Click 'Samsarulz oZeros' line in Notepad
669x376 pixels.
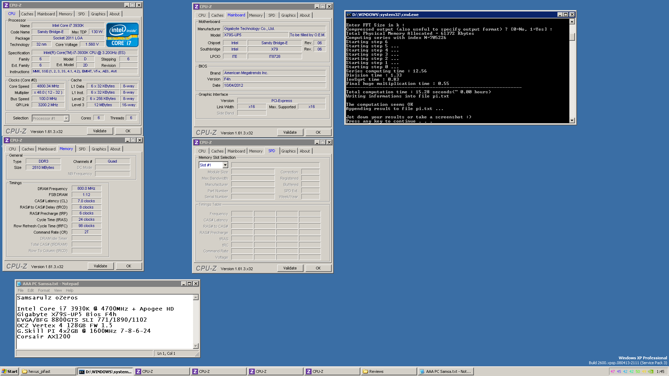pos(47,298)
